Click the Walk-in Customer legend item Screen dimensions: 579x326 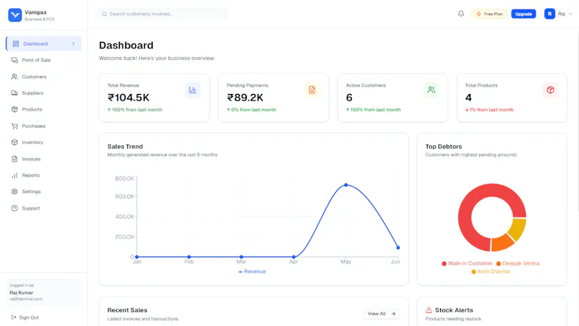[467, 263]
